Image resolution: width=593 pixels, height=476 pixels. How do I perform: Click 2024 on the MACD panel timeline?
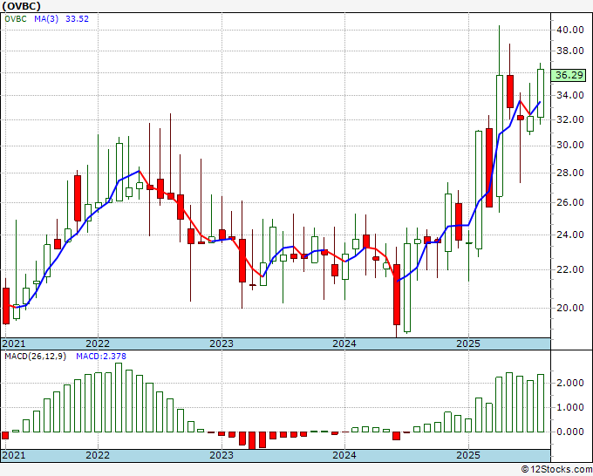pos(344,454)
